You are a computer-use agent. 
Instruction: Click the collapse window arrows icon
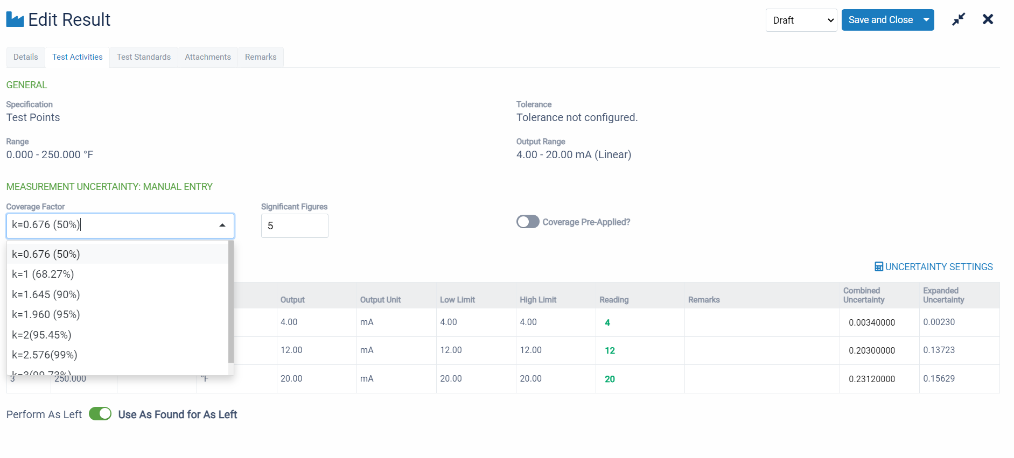tap(959, 20)
